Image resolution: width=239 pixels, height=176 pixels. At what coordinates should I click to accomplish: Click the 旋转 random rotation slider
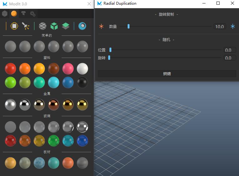[109, 58]
